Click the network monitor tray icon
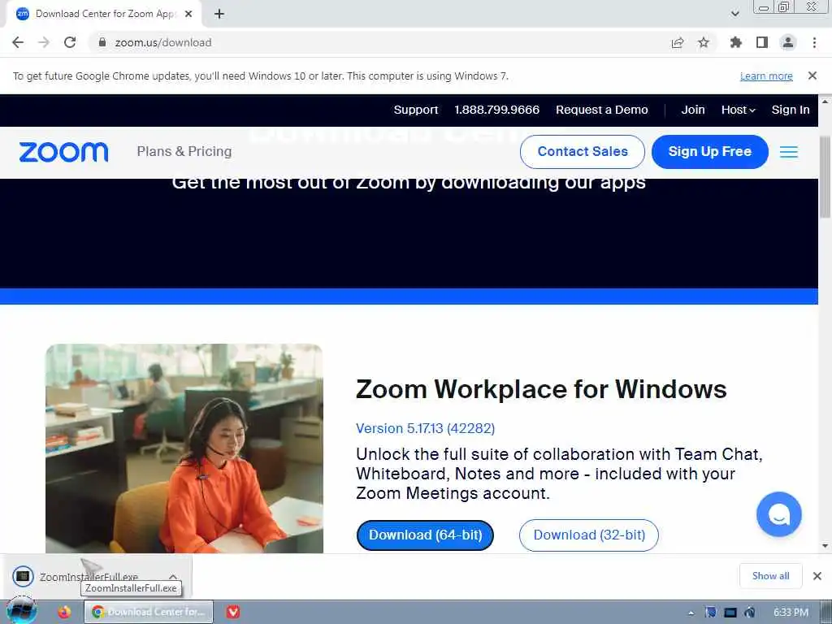The height and width of the screenshot is (624, 832). 730,613
